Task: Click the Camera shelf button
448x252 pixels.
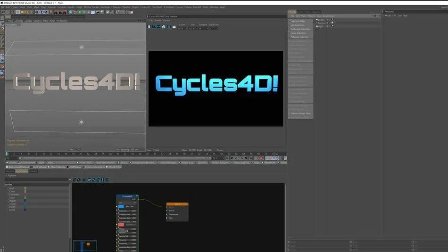Action: tap(11, 163)
